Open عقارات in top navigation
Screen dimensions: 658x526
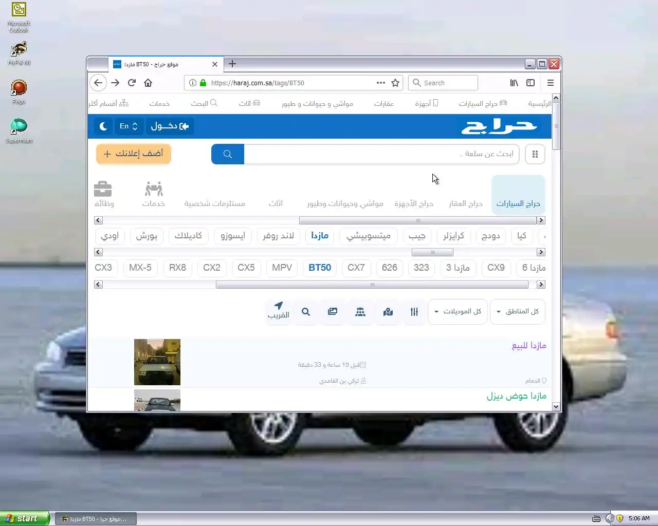(x=383, y=103)
